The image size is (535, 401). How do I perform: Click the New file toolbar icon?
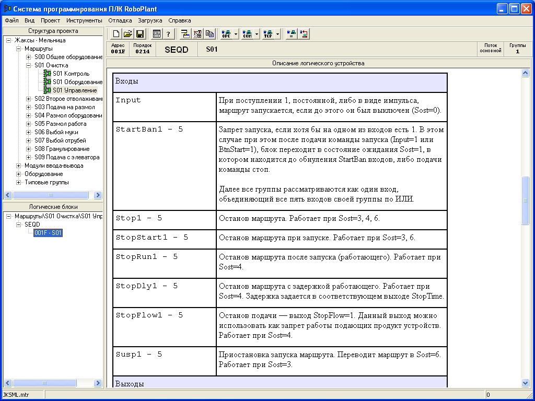click(x=116, y=34)
